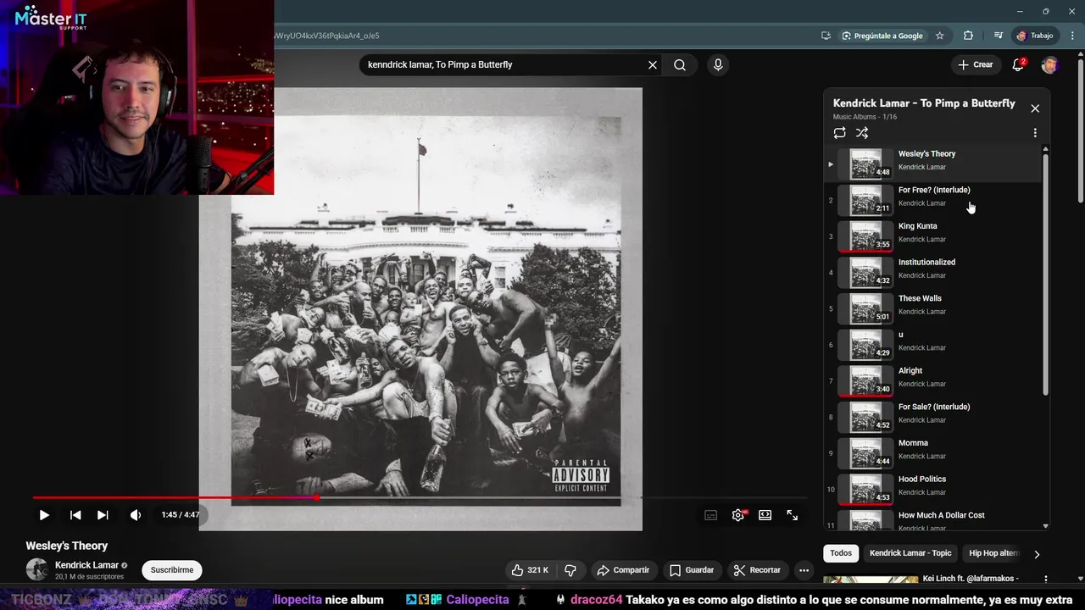This screenshot has height=610, width=1085.
Task: Play Wesley's Theory in playlist
Action: 932,164
